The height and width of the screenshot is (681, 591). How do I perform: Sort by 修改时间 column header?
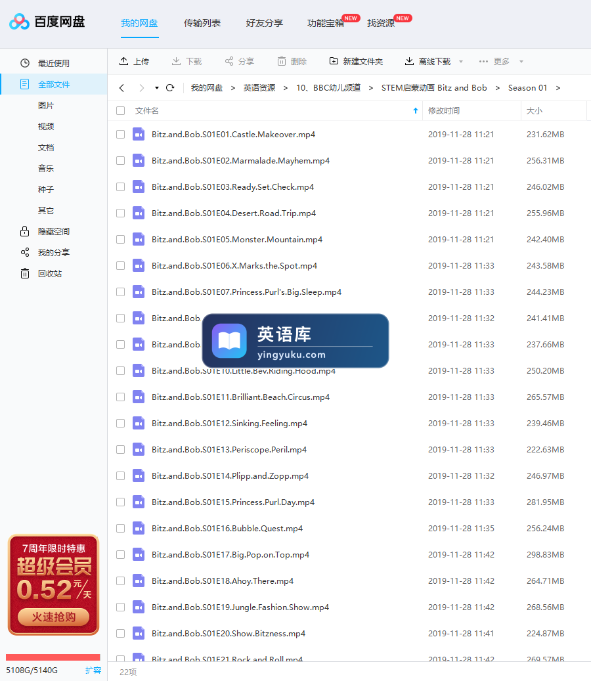(444, 111)
